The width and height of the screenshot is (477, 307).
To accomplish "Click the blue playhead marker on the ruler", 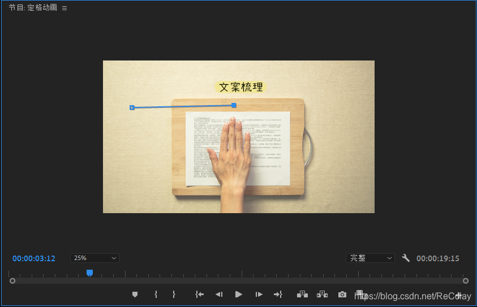I will click(x=89, y=273).
